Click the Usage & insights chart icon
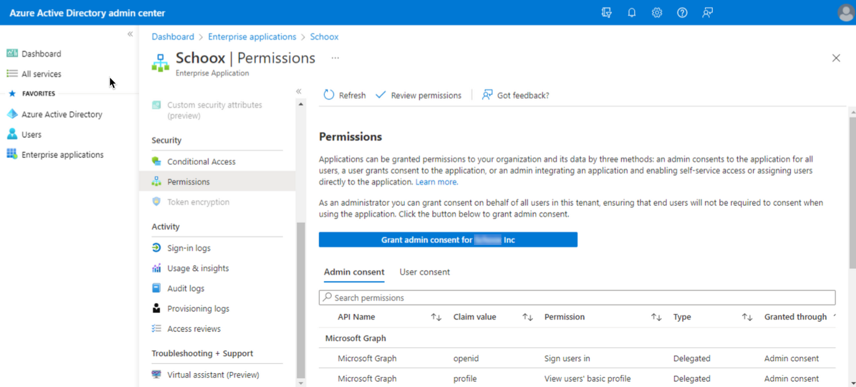 (156, 268)
